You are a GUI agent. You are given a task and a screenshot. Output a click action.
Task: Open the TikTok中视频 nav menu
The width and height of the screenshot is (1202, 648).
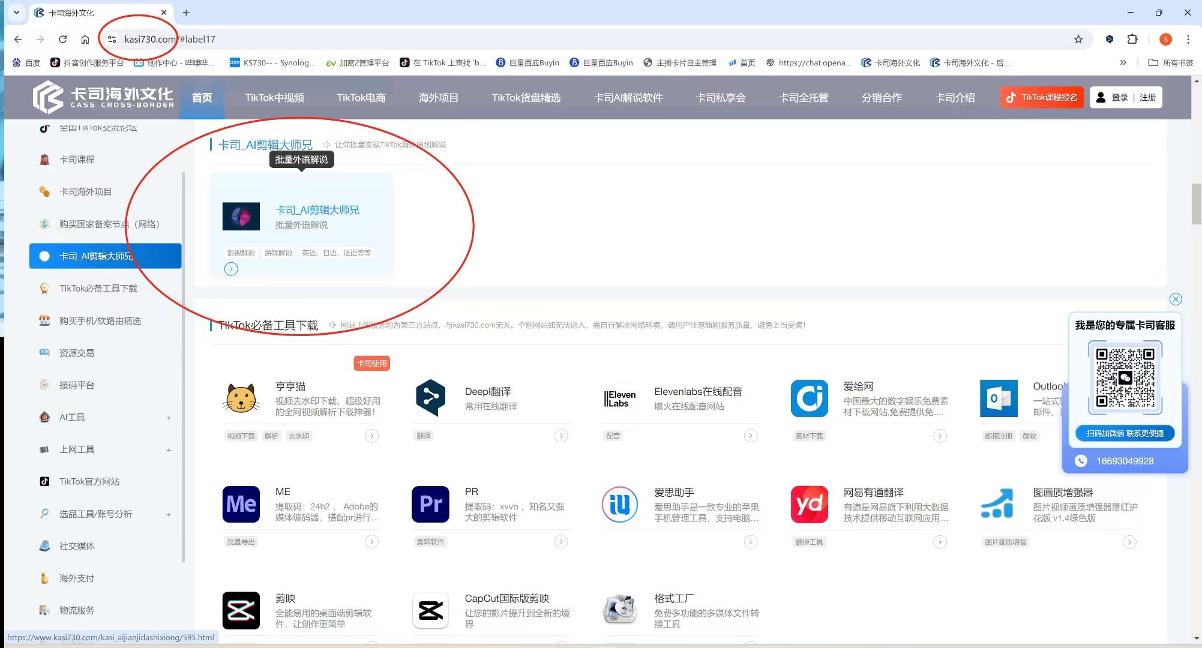[274, 97]
